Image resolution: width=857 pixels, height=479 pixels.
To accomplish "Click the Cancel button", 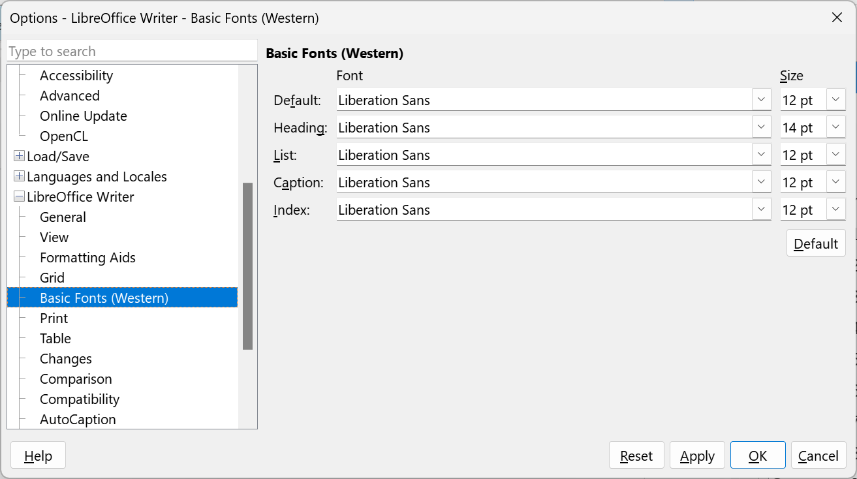I will pyautogui.click(x=818, y=456).
